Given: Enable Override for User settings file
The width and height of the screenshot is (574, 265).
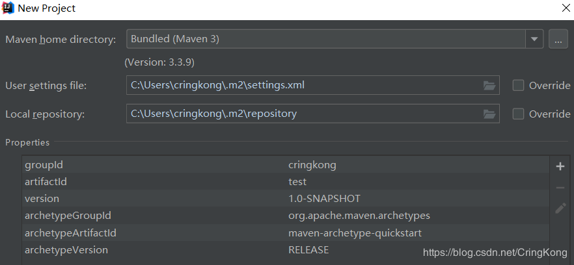Looking at the screenshot, I should (519, 85).
